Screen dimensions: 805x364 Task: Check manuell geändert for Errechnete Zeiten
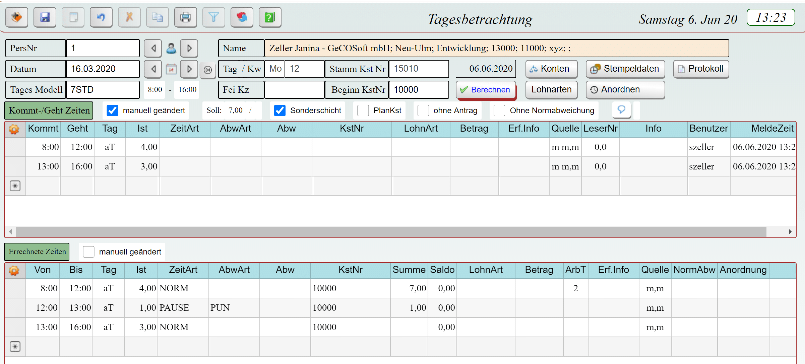tap(88, 252)
